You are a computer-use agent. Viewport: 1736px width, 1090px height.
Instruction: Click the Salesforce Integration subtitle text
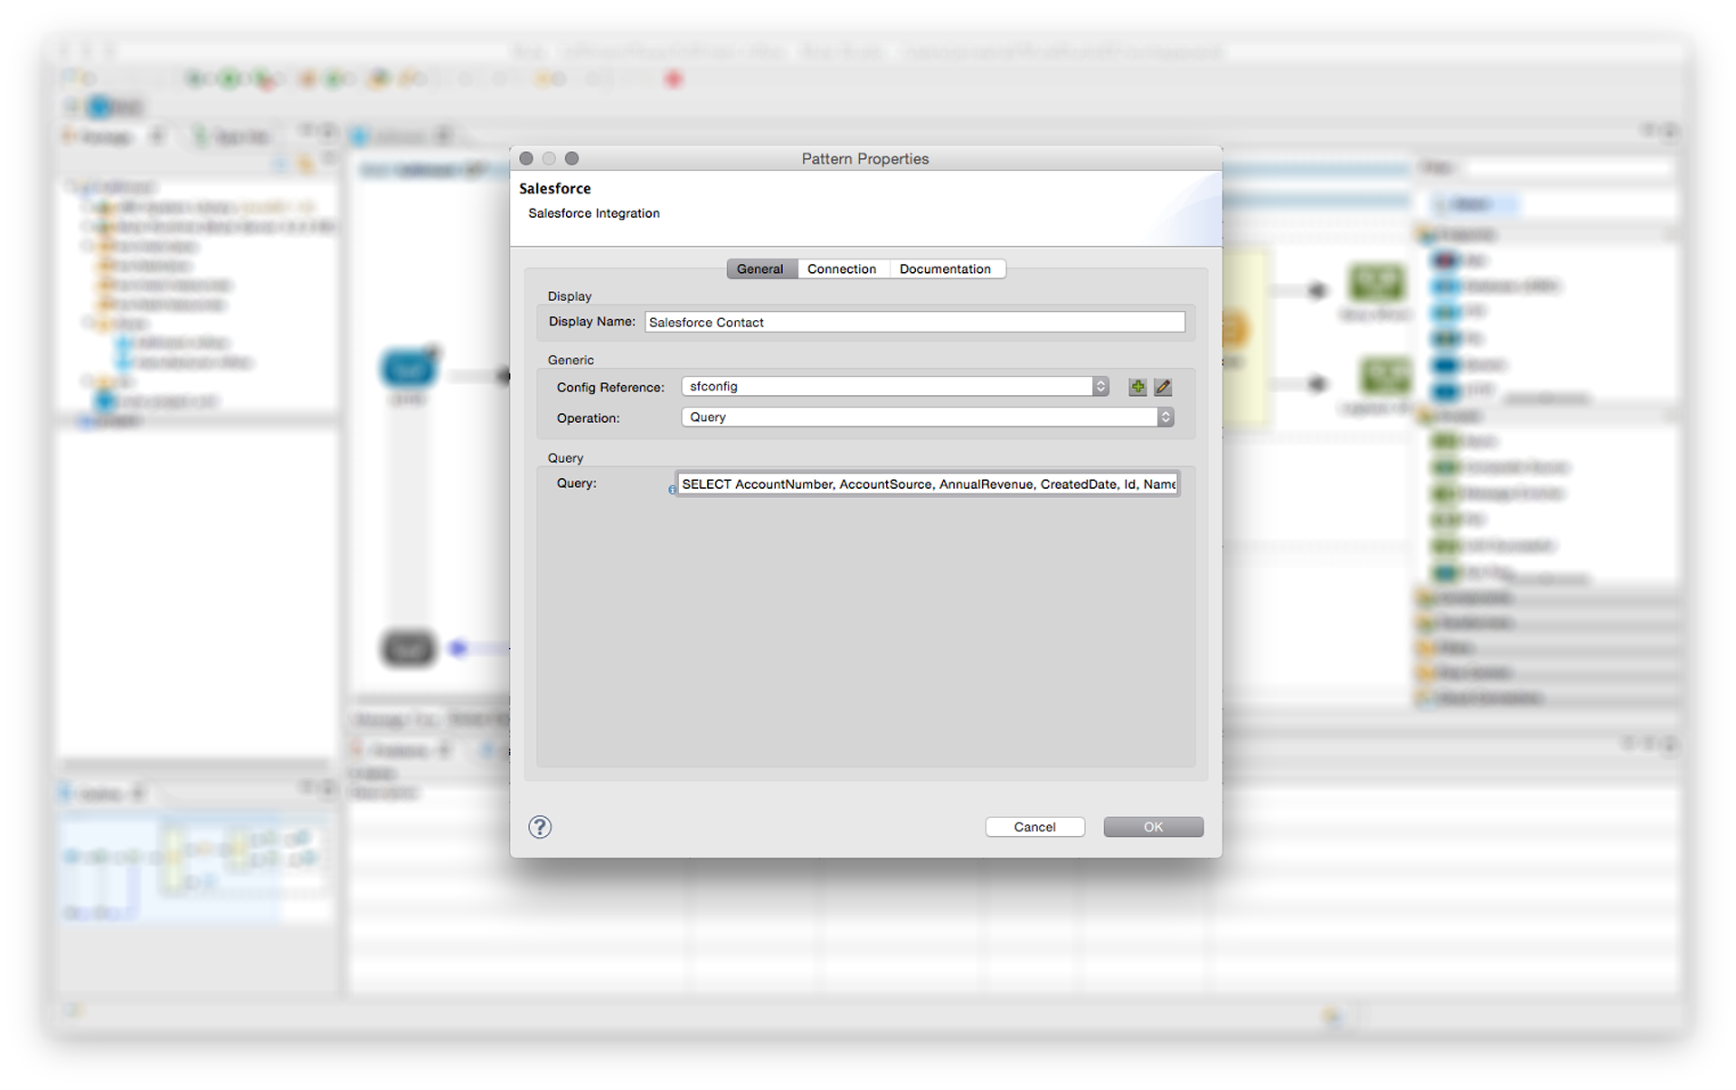[x=594, y=213]
